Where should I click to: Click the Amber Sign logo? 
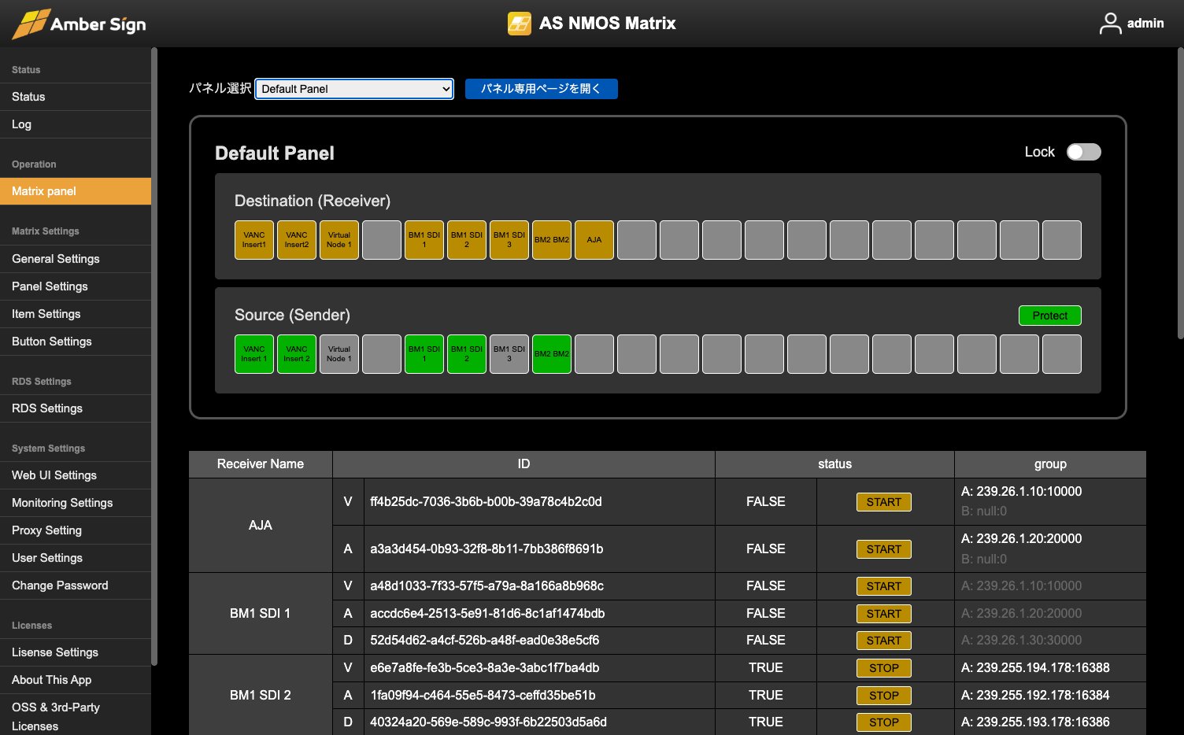(80, 24)
